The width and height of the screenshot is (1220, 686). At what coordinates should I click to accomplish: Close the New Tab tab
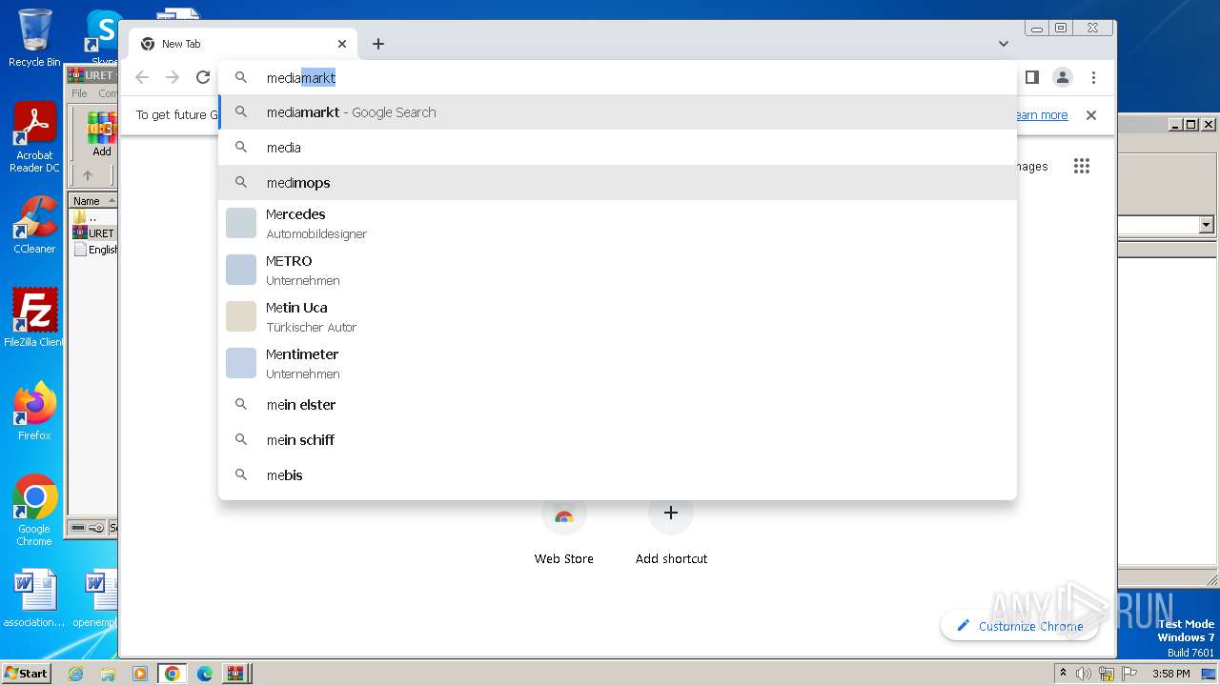tap(342, 44)
